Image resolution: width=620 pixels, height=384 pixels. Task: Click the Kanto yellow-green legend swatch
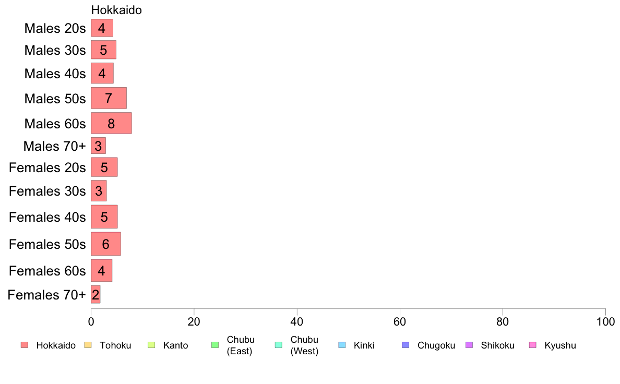(x=151, y=345)
